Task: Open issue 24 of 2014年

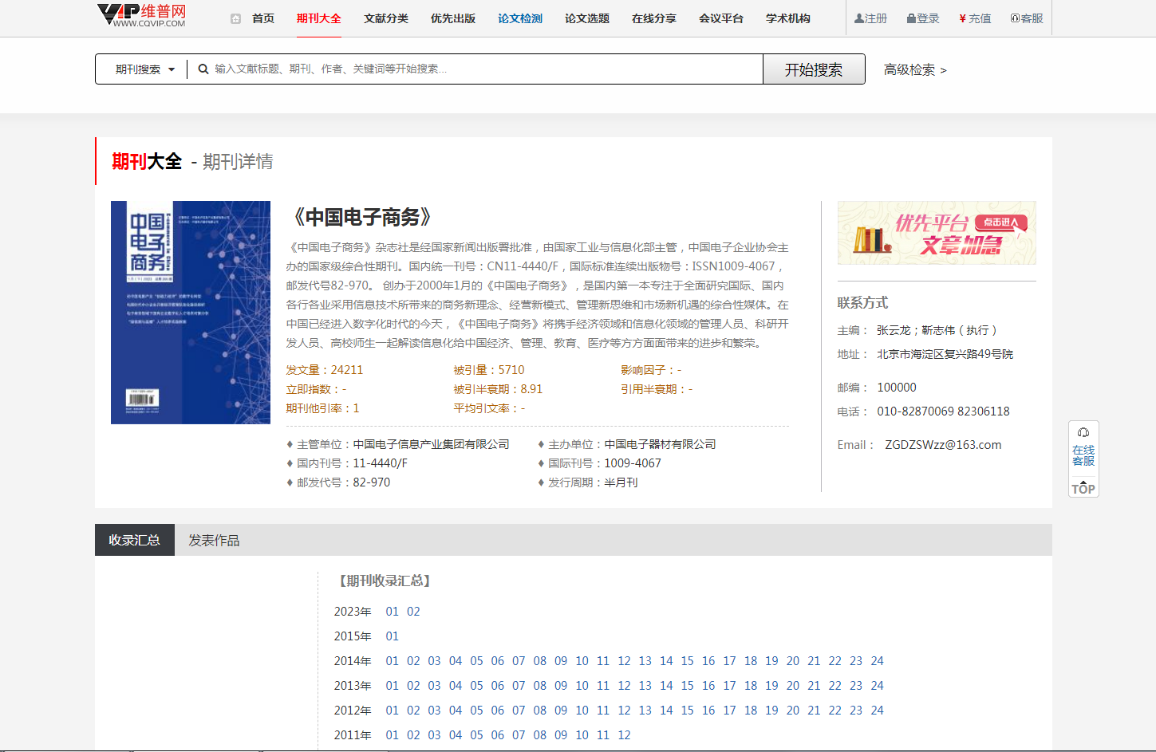Action: (877, 661)
